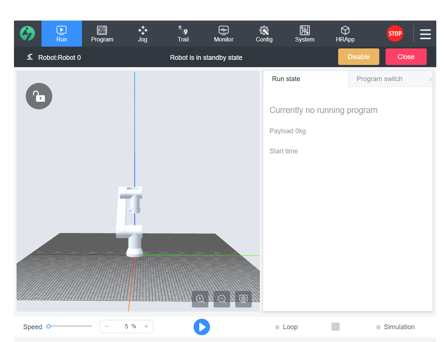
Task: Increase speed with the plus stepper
Action: [146, 326]
